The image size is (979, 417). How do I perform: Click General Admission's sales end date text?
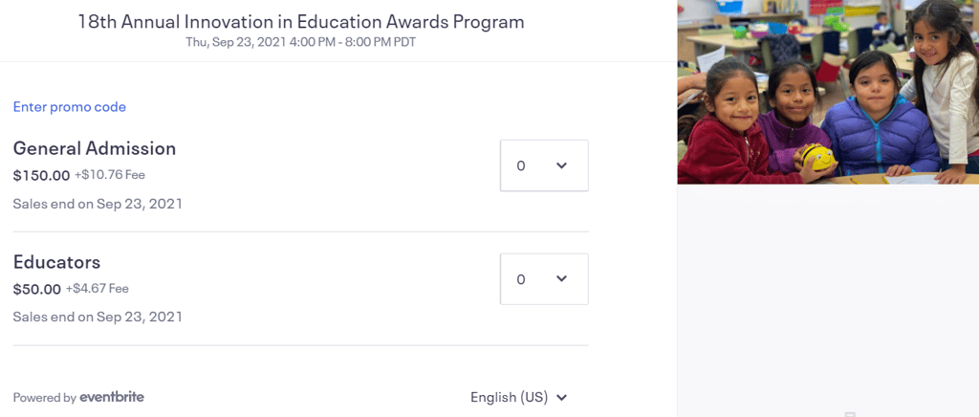point(98,204)
